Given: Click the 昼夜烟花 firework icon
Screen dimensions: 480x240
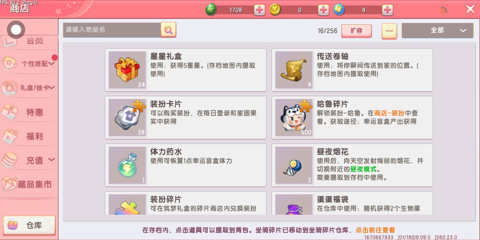Looking at the screenshot, I should point(294,165).
